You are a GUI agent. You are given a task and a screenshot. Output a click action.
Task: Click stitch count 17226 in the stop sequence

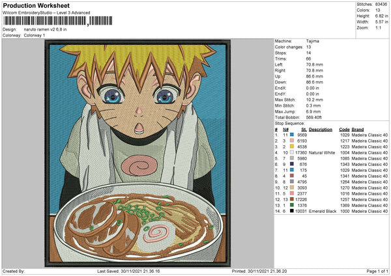(x=301, y=199)
